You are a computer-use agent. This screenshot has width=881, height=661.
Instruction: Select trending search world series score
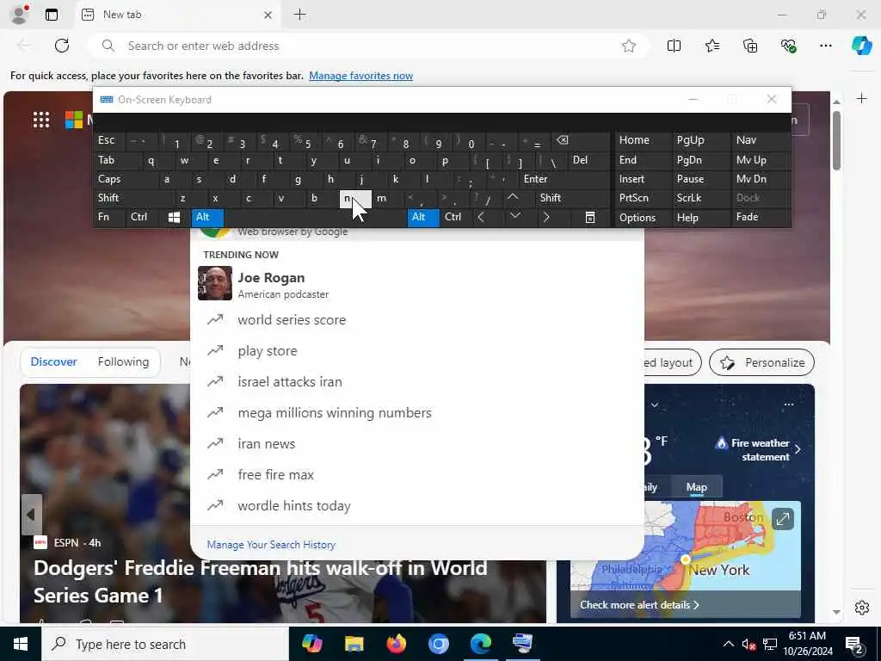click(417, 320)
